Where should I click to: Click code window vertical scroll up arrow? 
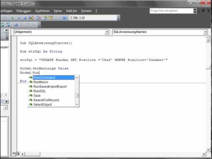tap(208, 40)
